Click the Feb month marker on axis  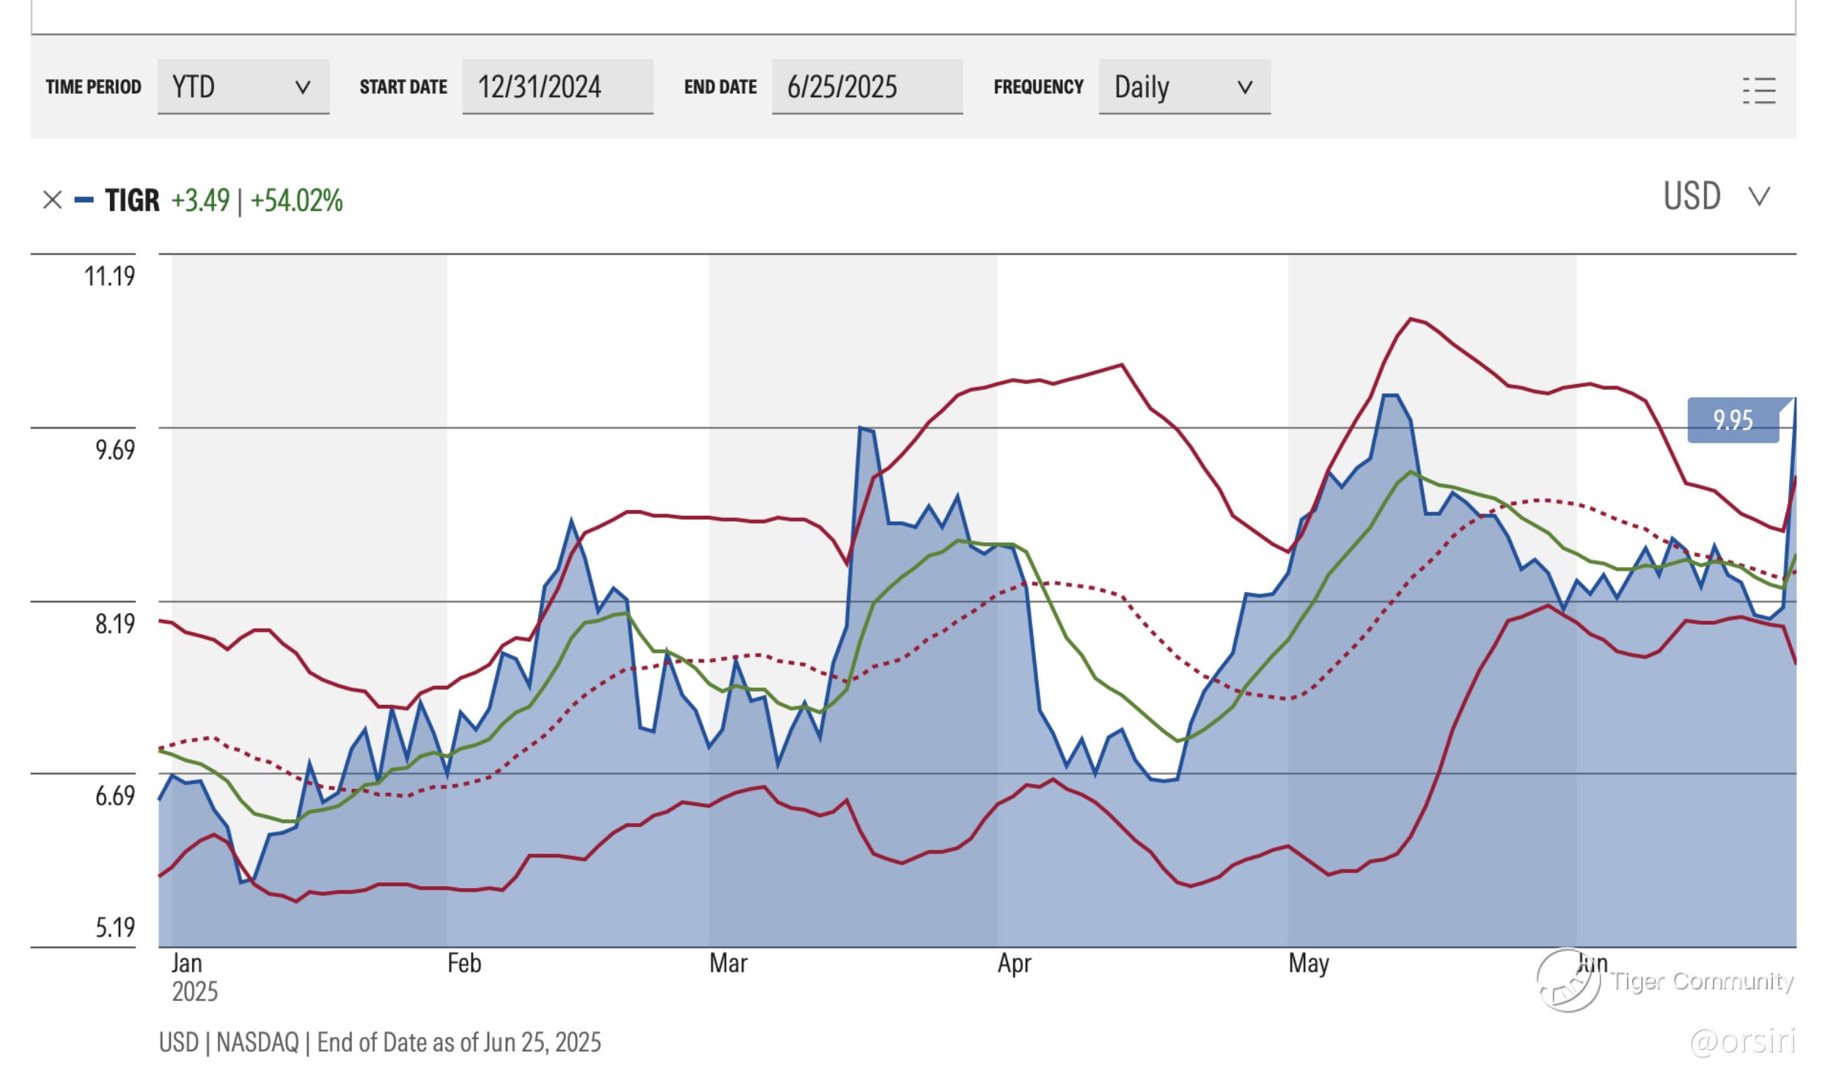[464, 963]
